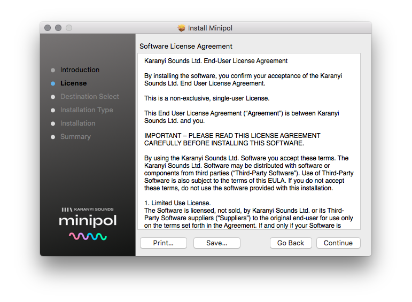Click the 'IMPORTANT – PLEASE READ' paragraph
Viewport: 412px width, 302px height.
pos(232,140)
